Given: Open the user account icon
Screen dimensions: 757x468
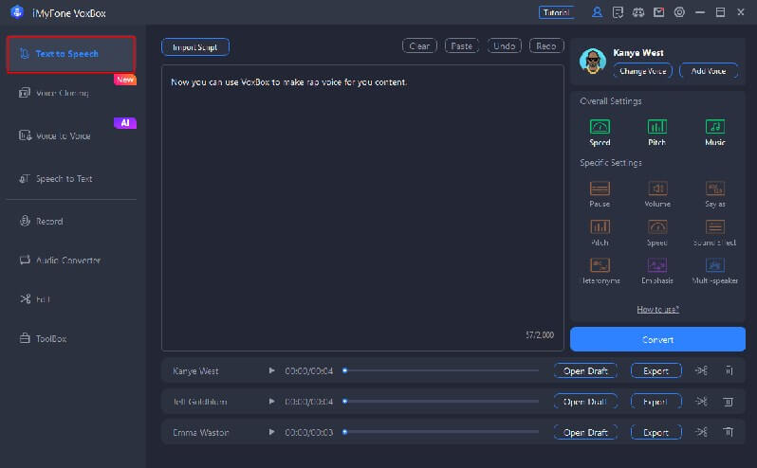Looking at the screenshot, I should (x=597, y=12).
